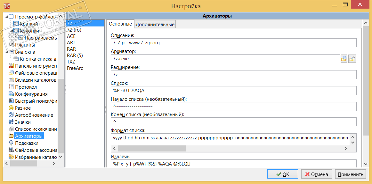372x184 pixels.
Task: Click the application icon in title bar
Action: [x=7, y=6]
